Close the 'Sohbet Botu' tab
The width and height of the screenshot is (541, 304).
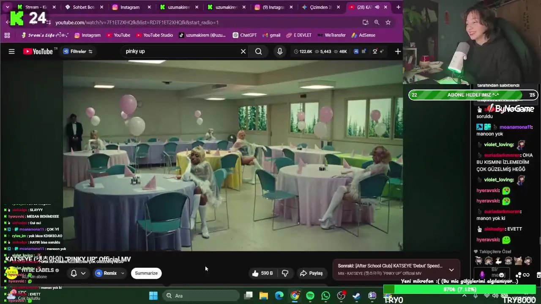pos(101,7)
